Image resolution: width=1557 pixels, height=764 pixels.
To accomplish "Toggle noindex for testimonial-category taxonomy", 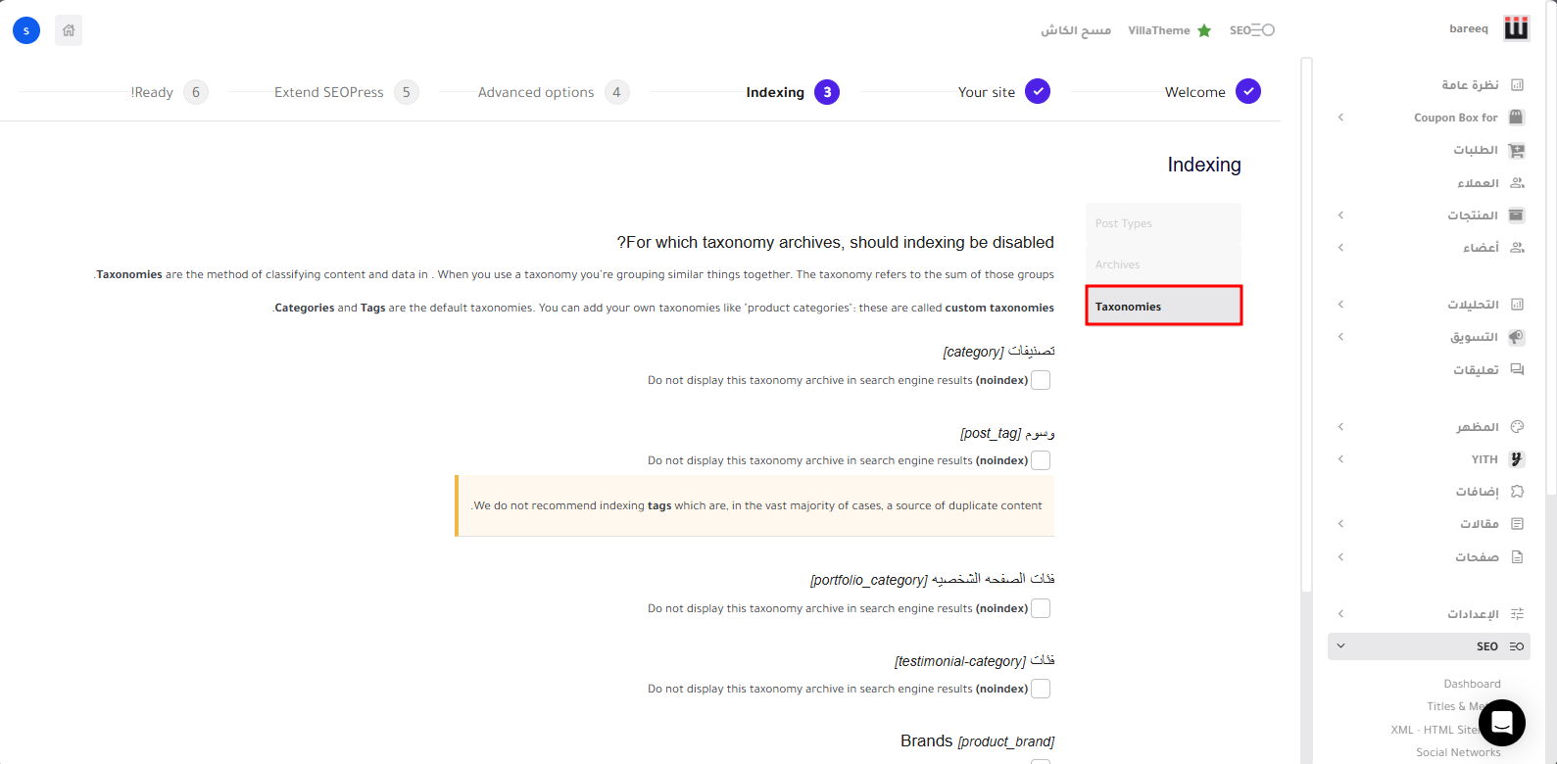I will tap(1041, 689).
